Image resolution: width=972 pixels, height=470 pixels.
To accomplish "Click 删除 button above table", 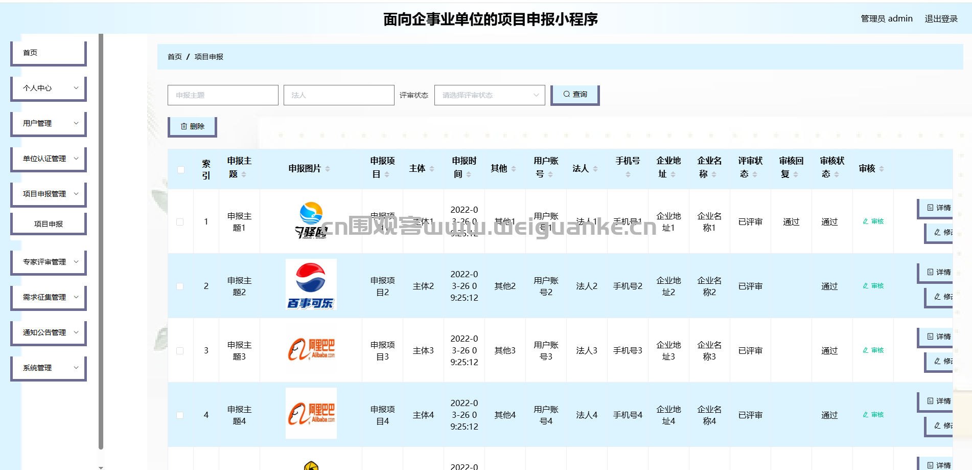I will [192, 126].
